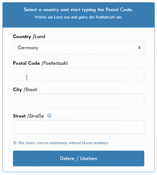Focus the Postal Code input field
This screenshot has width=157, height=175.
point(78,74)
